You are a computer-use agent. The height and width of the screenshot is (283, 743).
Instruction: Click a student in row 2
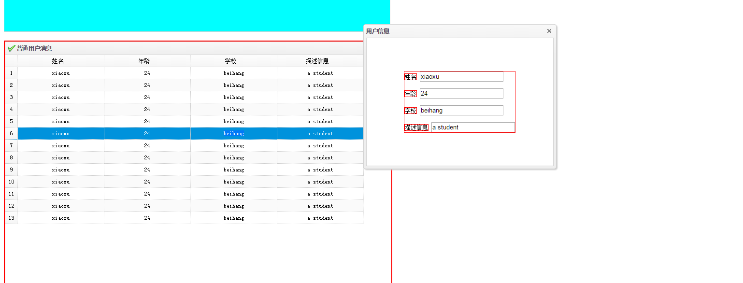coord(320,85)
